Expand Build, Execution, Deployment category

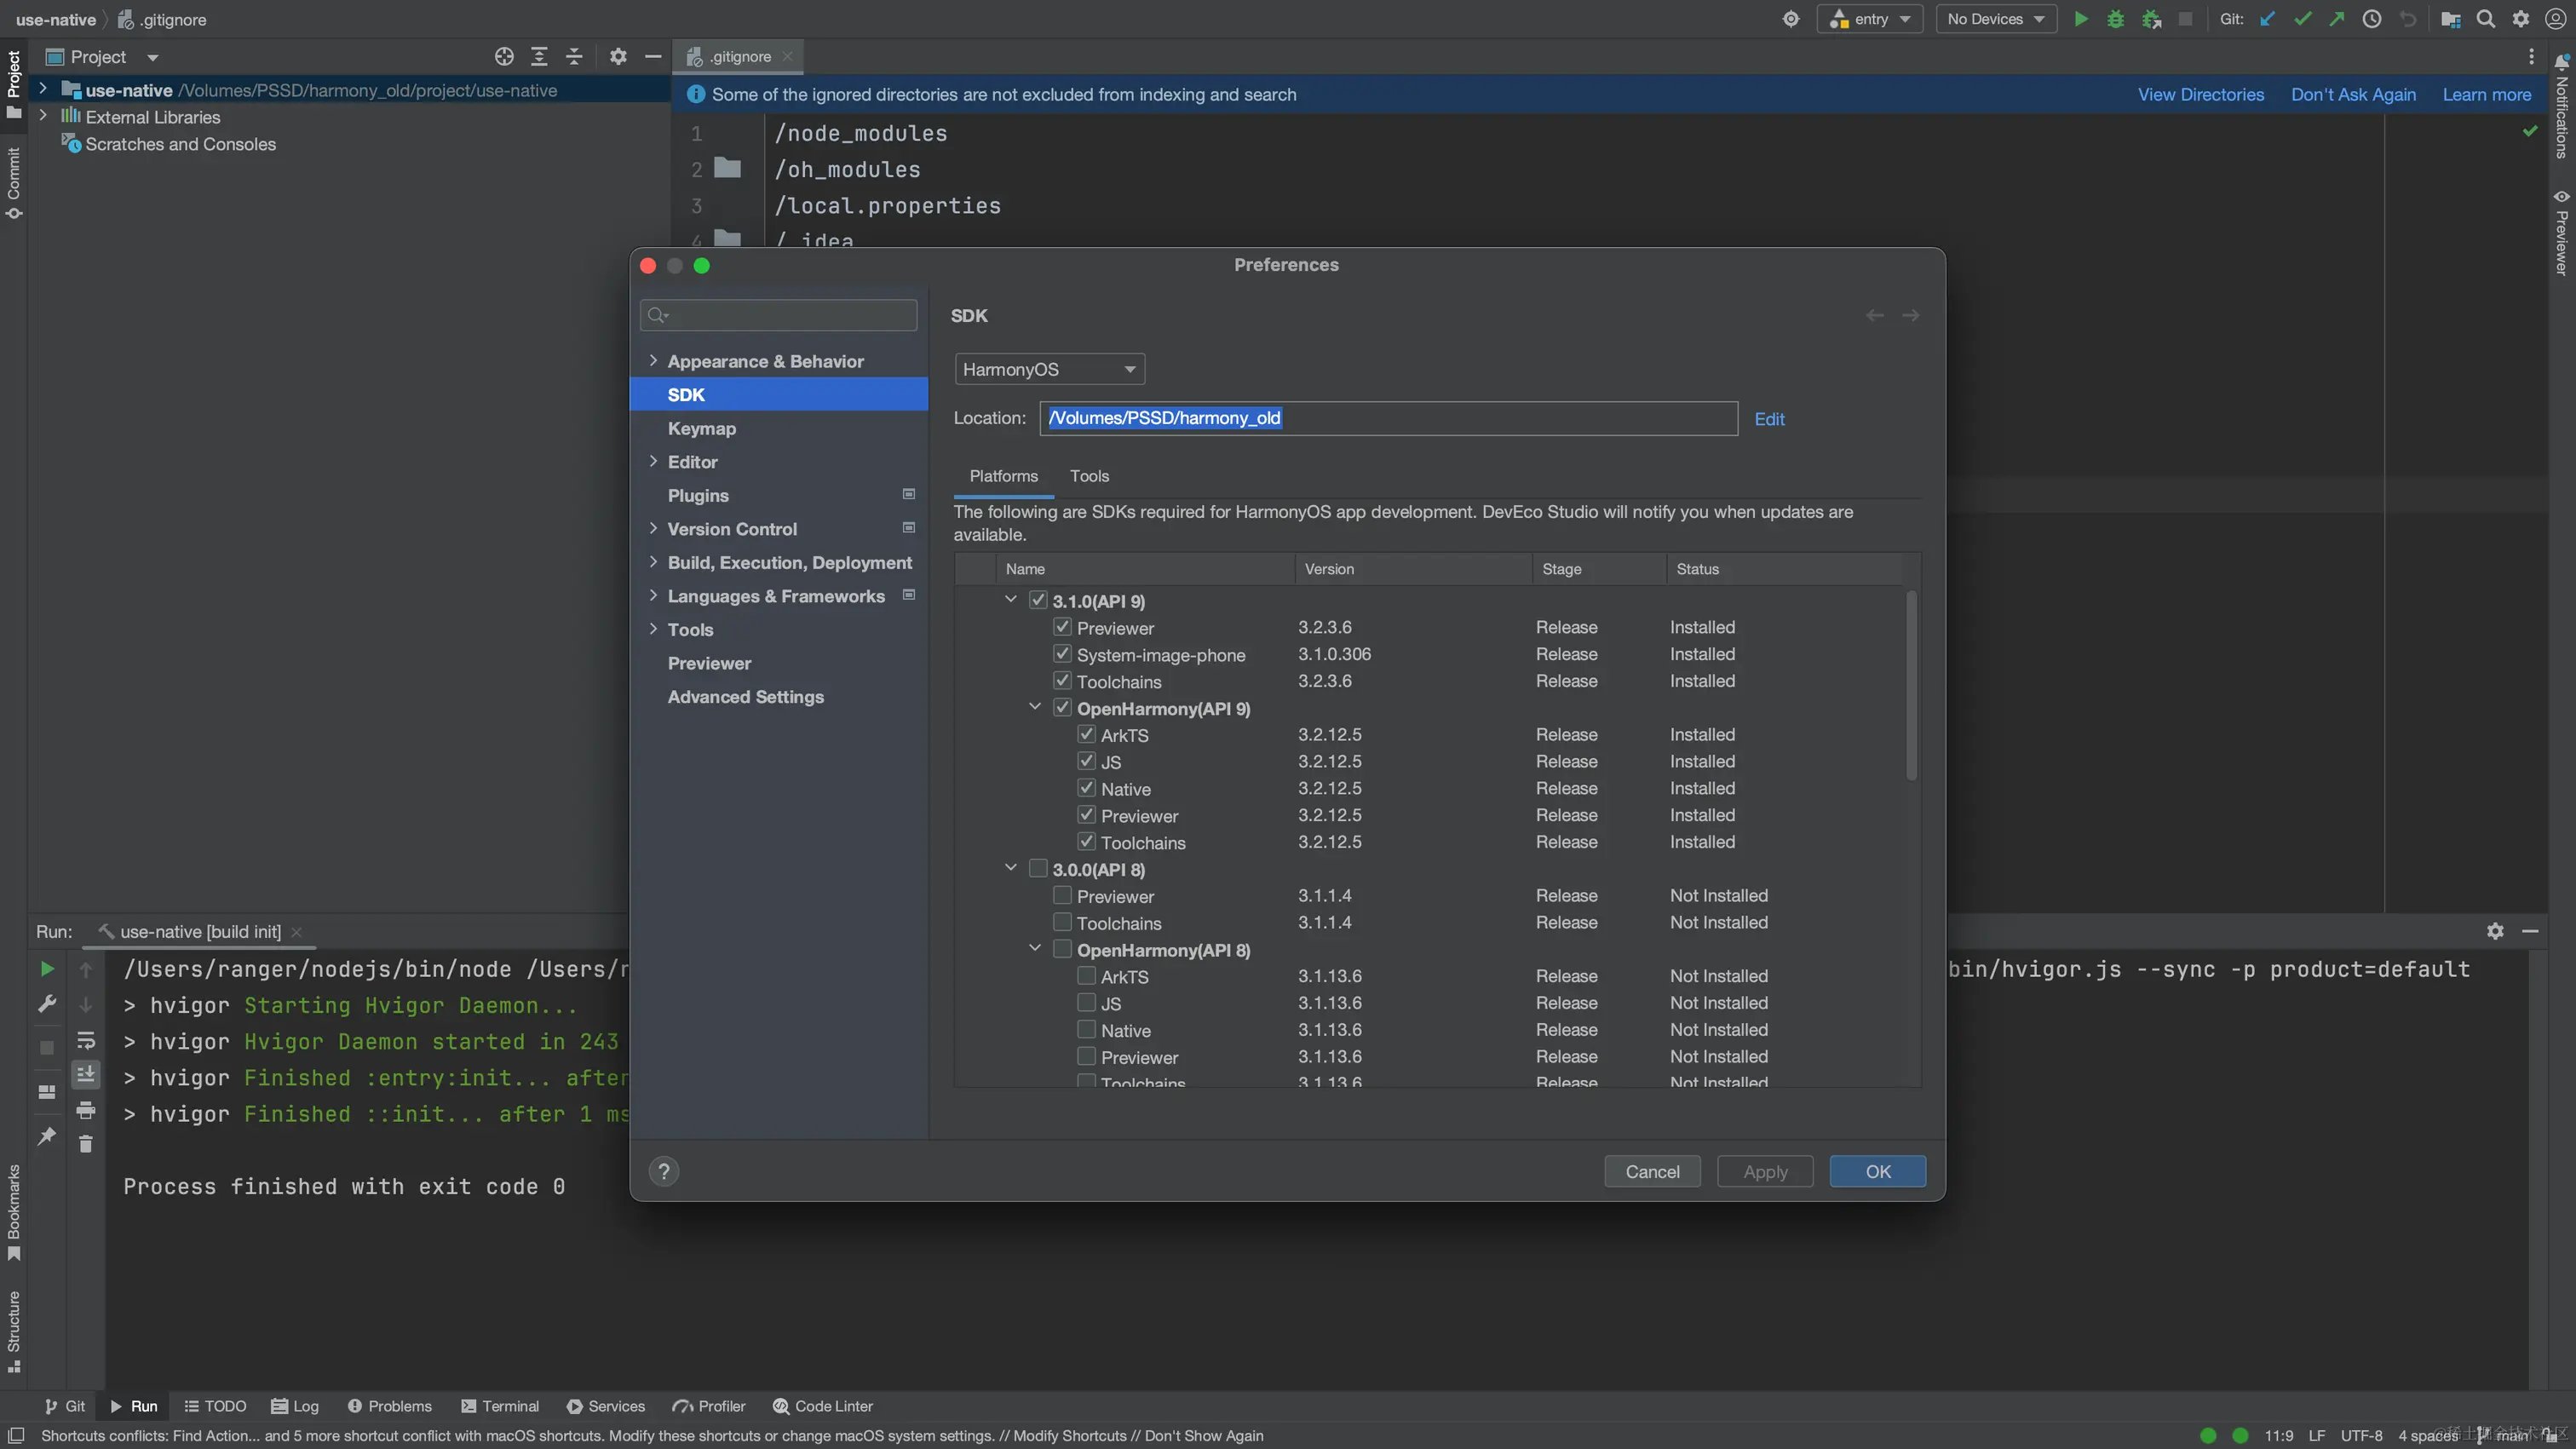pos(653,562)
